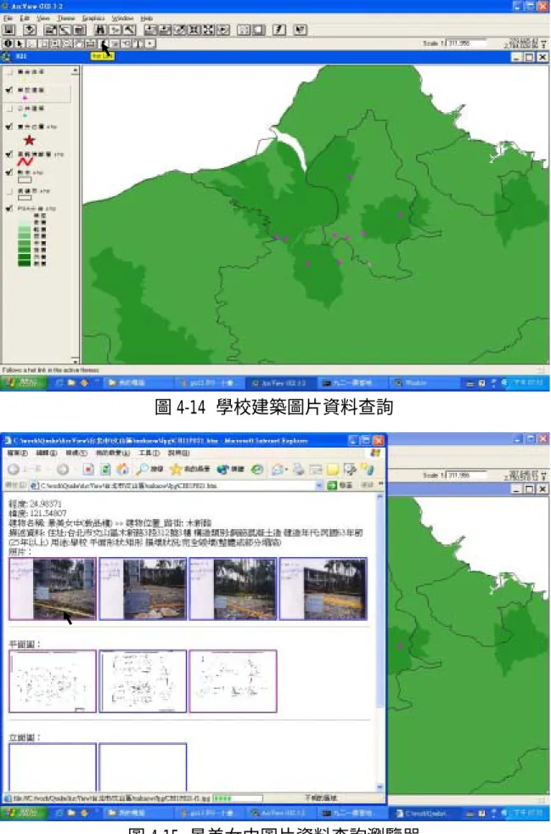This screenshot has width=551, height=834.
Task: Click the lightning bolt toolbar icon
Action: click(279, 30)
